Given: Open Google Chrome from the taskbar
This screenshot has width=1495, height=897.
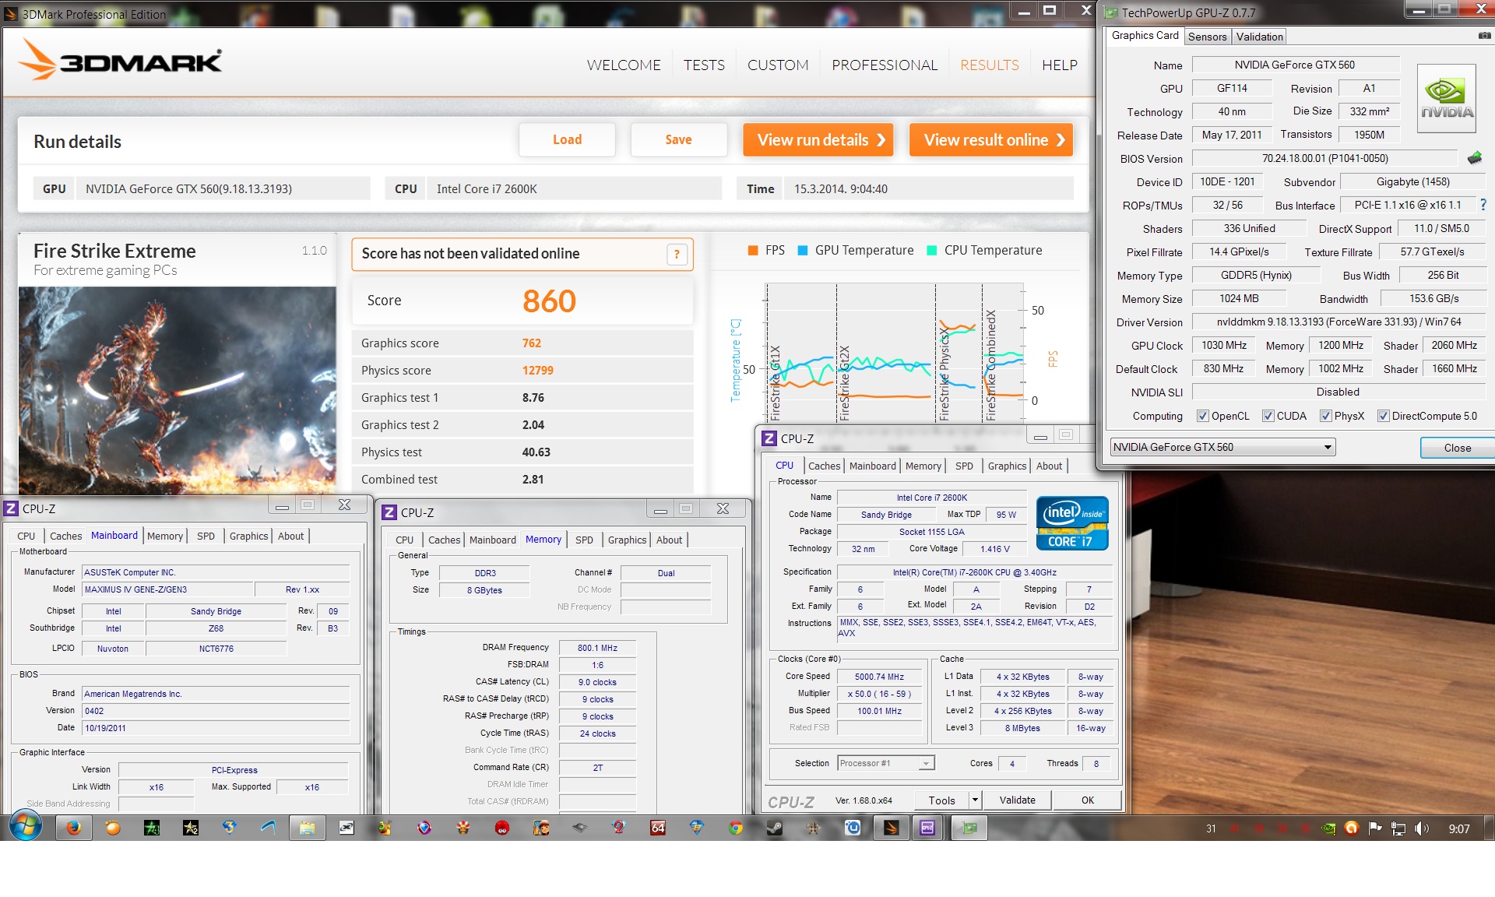Looking at the screenshot, I should click(735, 828).
